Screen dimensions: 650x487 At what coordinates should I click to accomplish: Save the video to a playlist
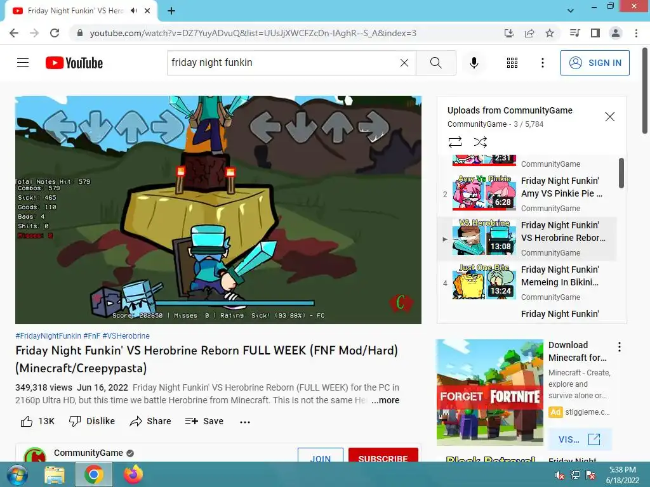pyautogui.click(x=204, y=421)
